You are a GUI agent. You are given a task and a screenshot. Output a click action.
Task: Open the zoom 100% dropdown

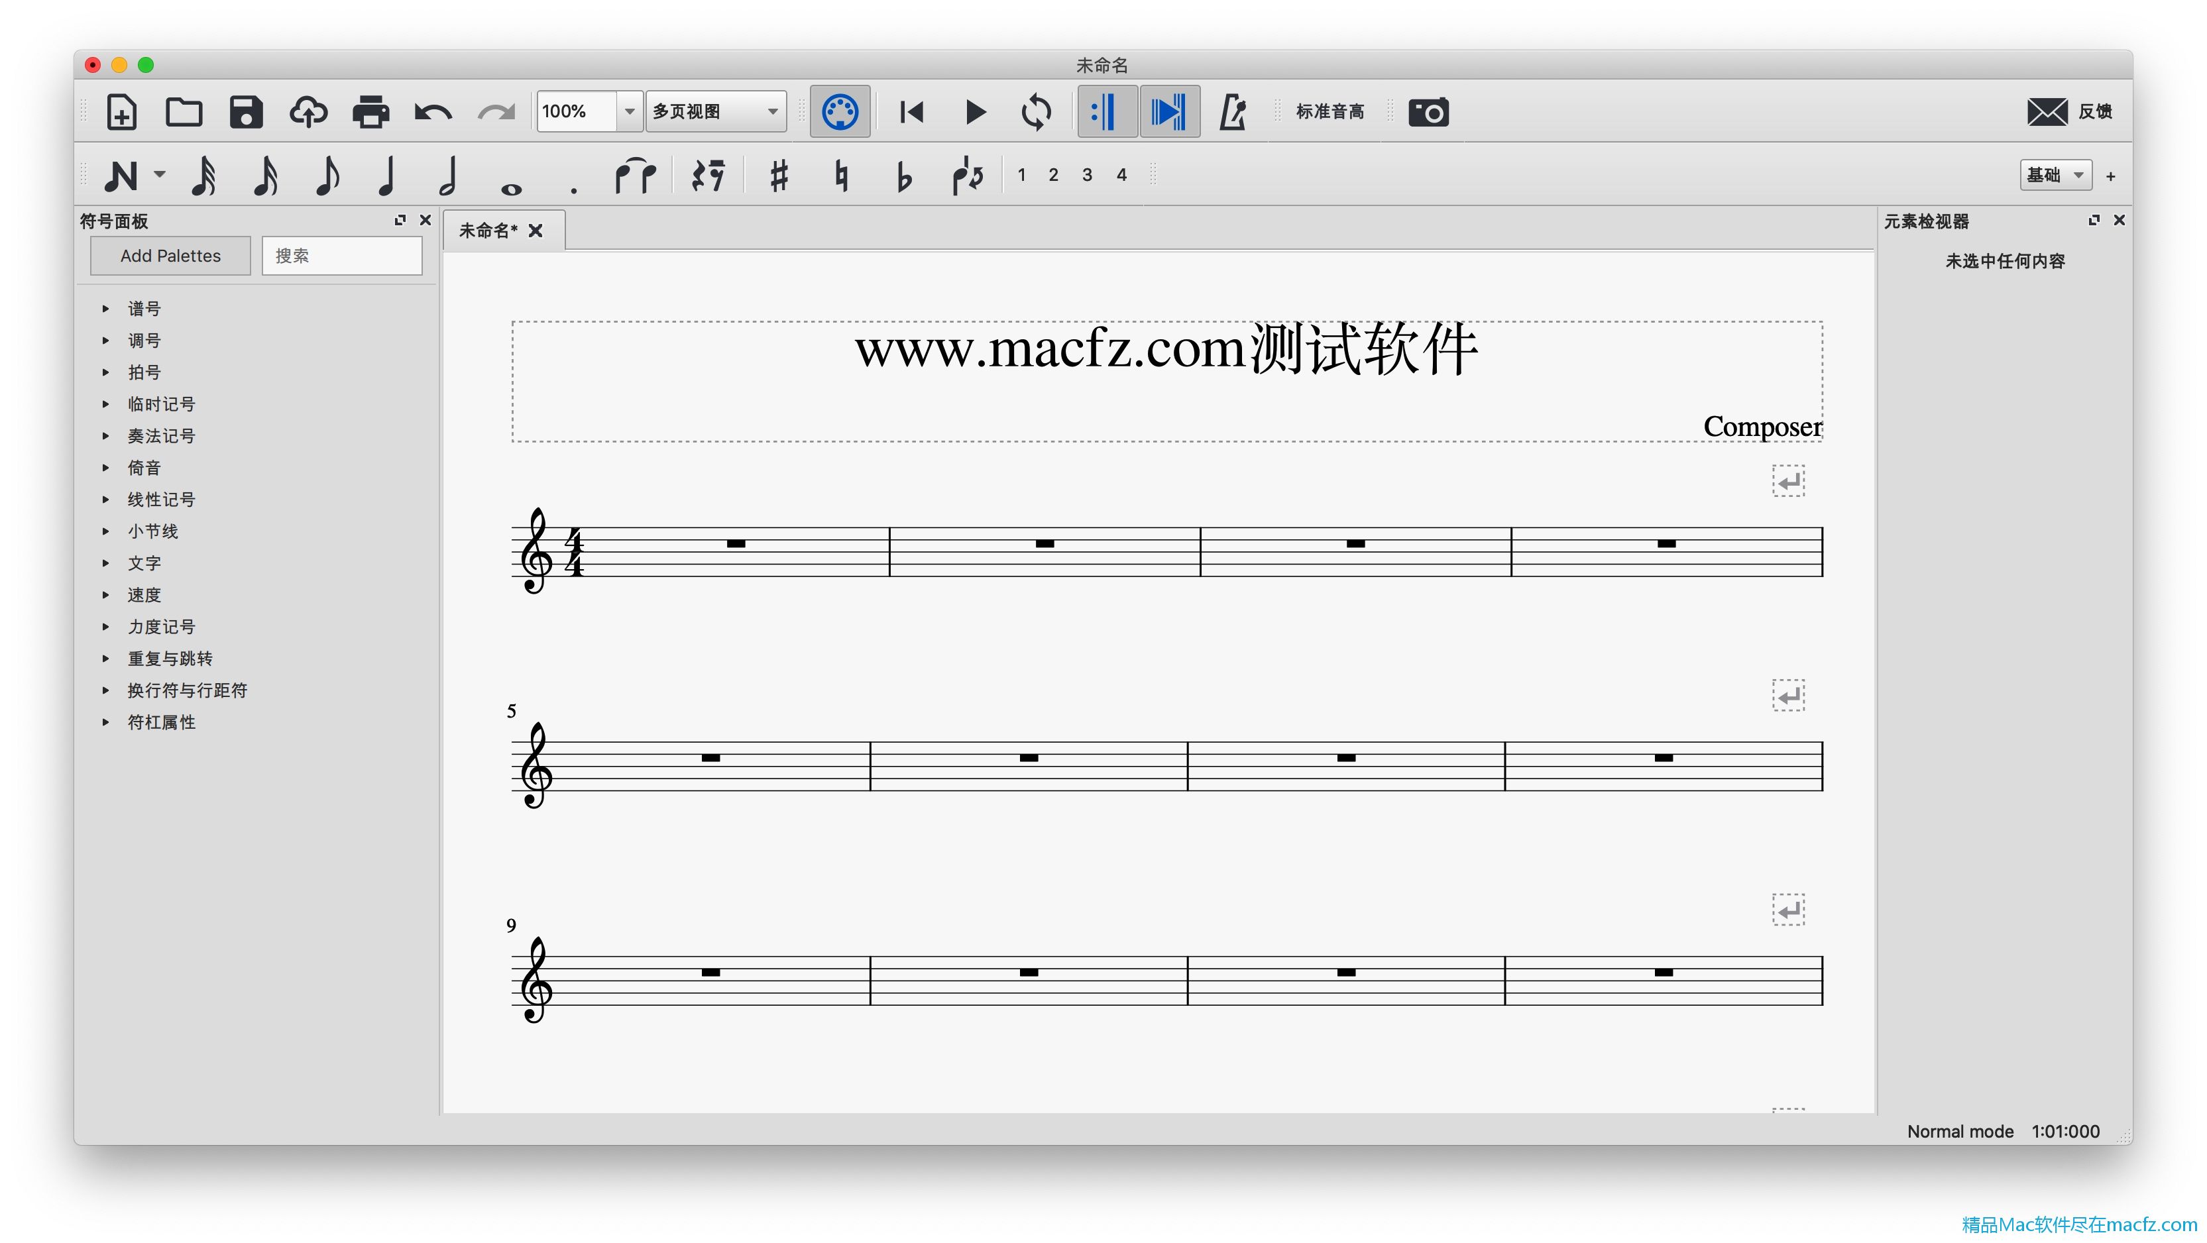pos(630,111)
